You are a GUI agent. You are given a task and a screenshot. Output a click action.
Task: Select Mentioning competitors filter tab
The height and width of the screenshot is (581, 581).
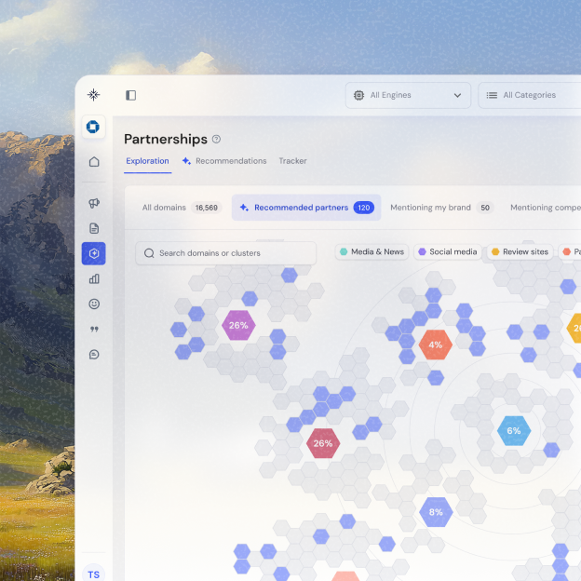(x=546, y=208)
